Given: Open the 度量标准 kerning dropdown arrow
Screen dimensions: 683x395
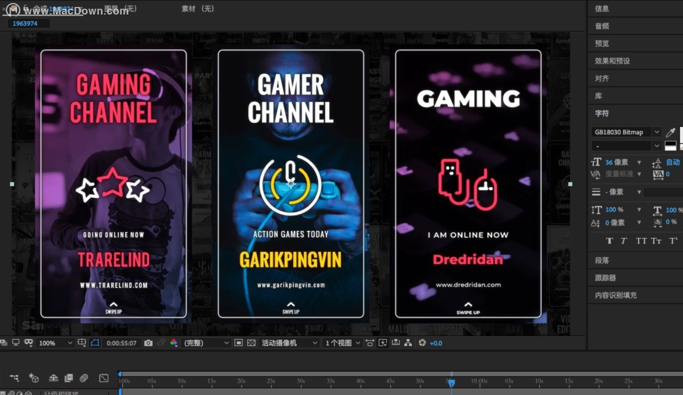Looking at the screenshot, I should pyautogui.click(x=639, y=174).
